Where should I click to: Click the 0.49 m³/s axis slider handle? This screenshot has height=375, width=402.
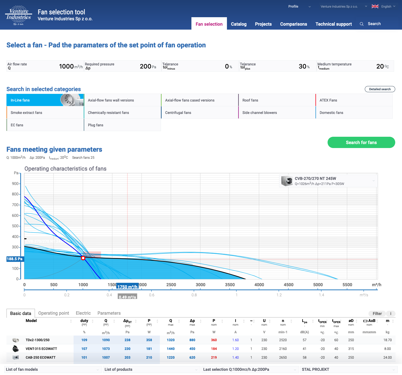(127, 297)
